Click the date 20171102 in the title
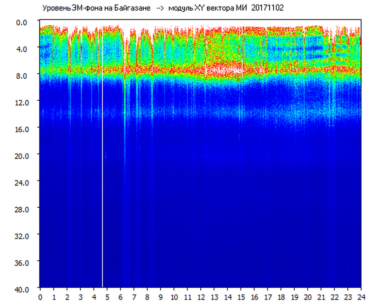The image size is (374, 307). (x=268, y=8)
